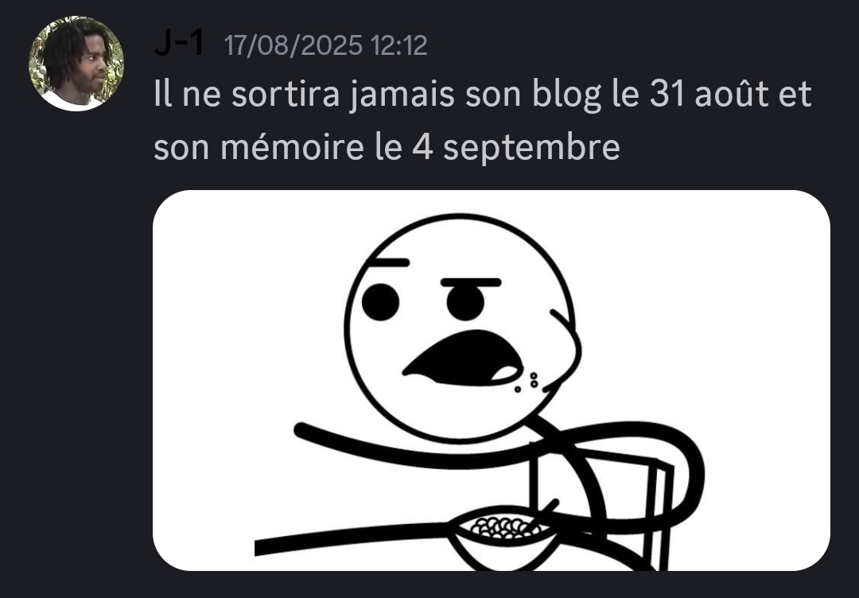Open the cereal guy meme attachment
The height and width of the screenshot is (598, 859).
[491, 380]
